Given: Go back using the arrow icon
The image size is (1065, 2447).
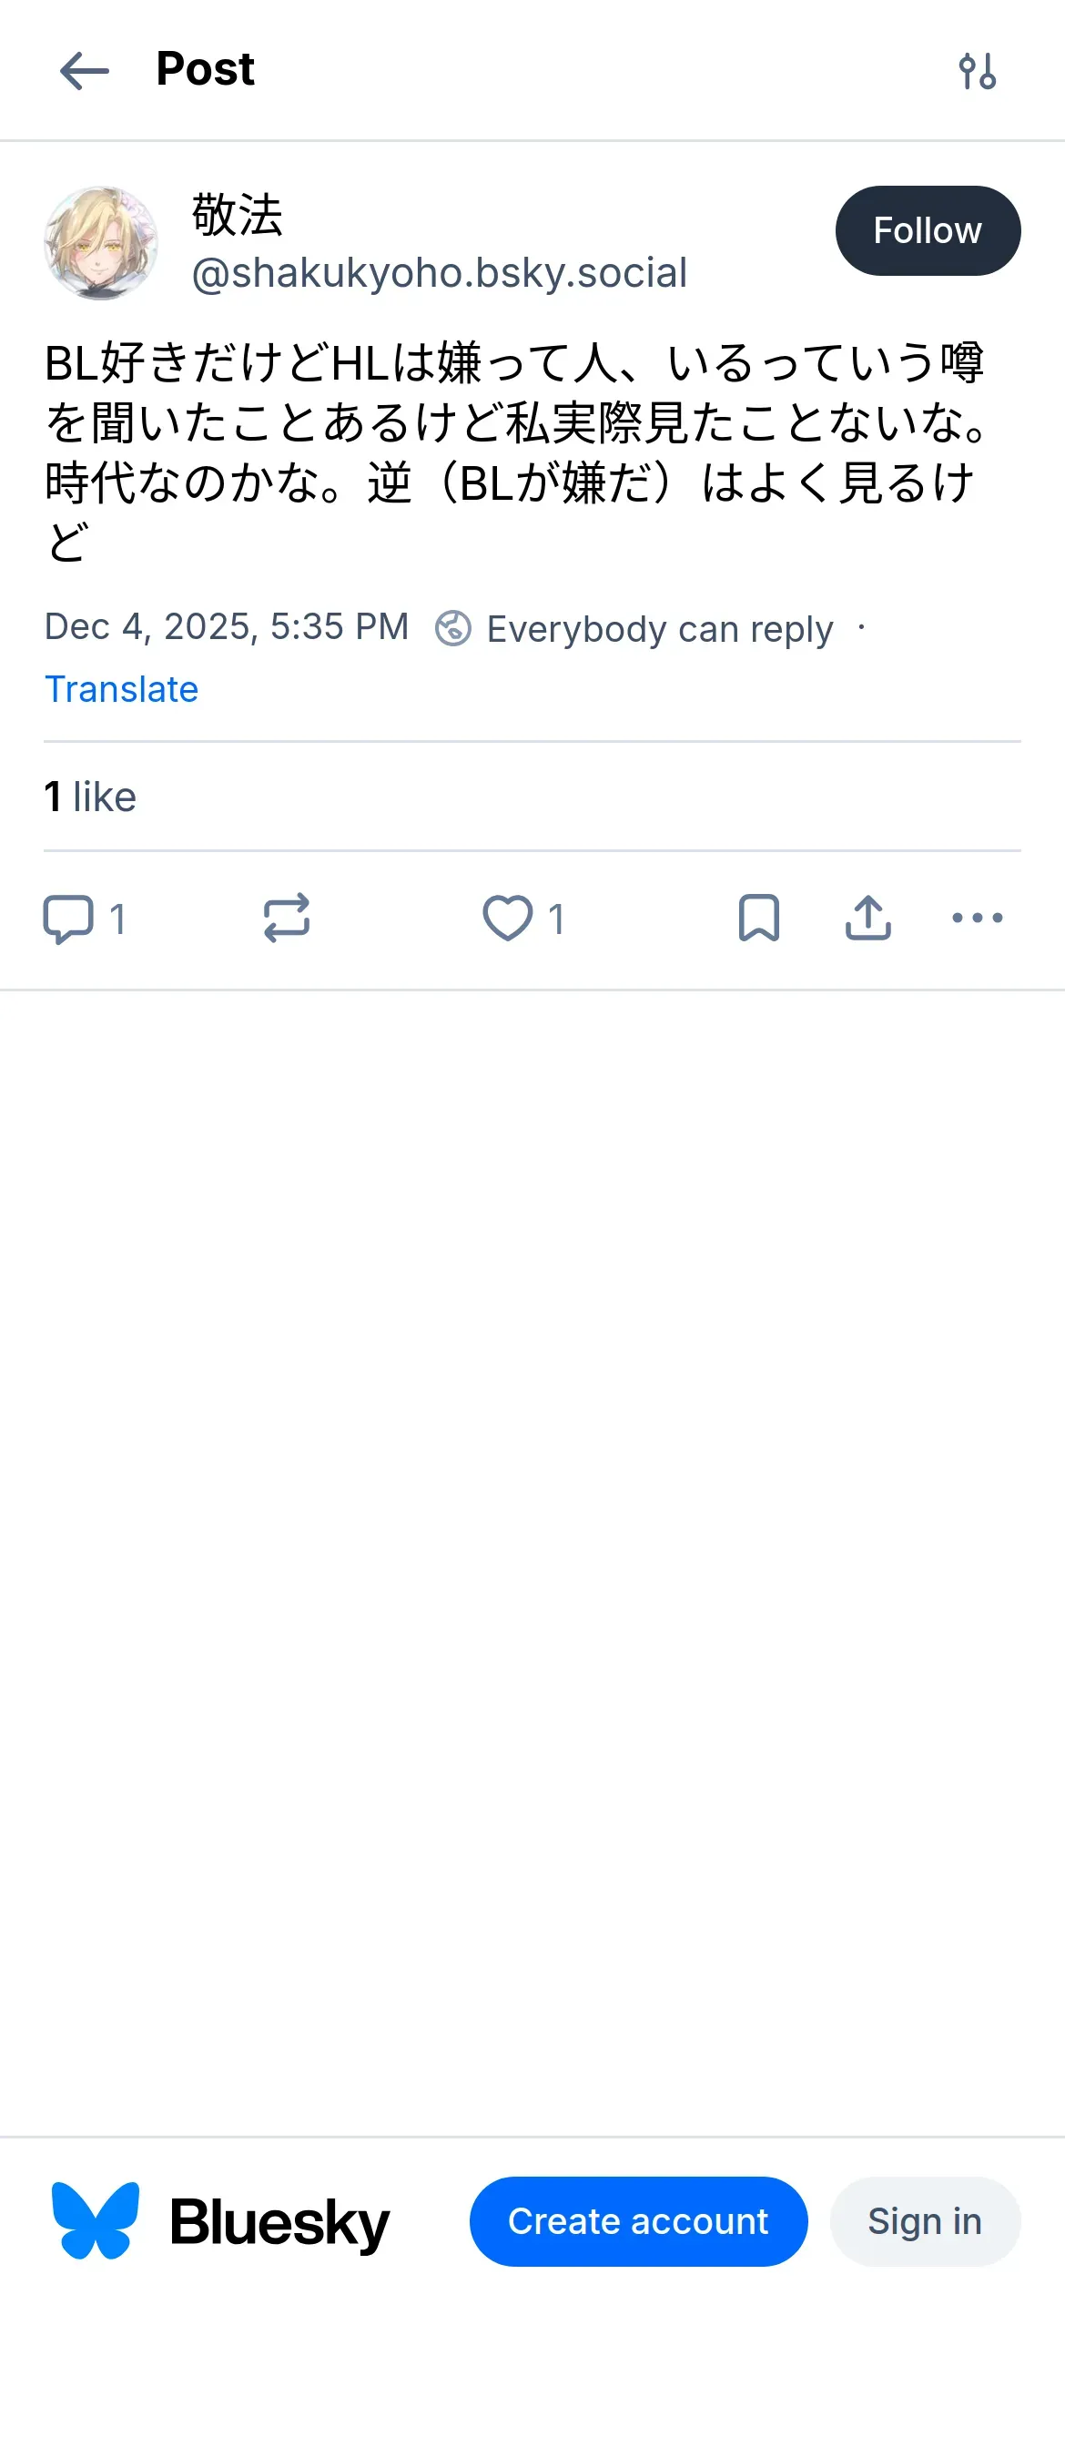Looking at the screenshot, I should coord(85,71).
